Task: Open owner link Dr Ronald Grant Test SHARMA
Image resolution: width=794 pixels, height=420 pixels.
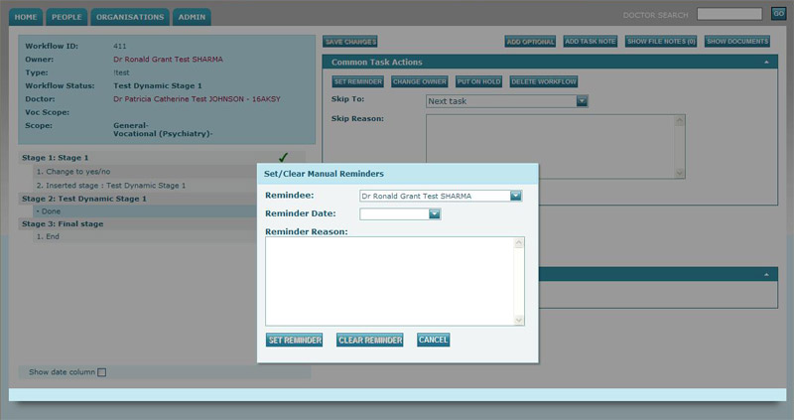Action: (x=168, y=60)
